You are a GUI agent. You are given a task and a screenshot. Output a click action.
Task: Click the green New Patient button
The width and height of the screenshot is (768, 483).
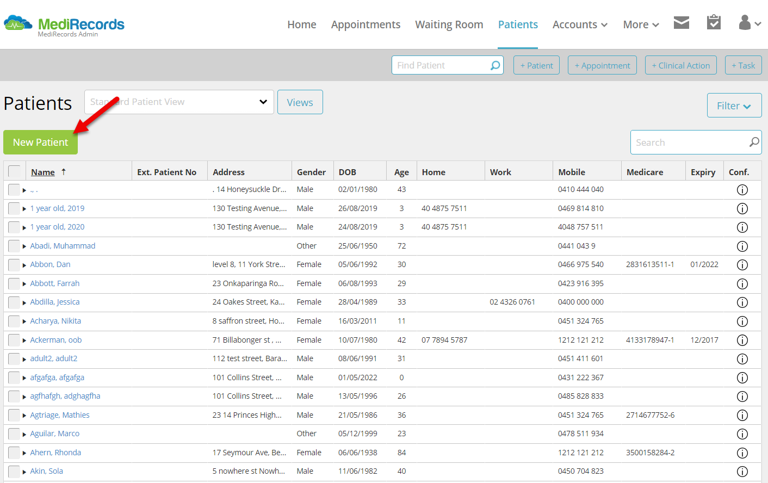(x=40, y=142)
